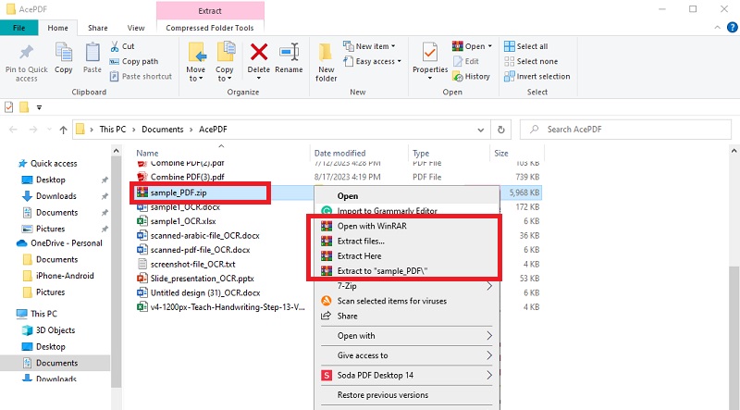This screenshot has height=410, width=740.
Task: Select screenshot-file_OCR.txt
Action: click(192, 264)
